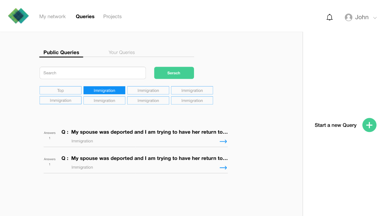Click the green plus icon to start a query
The image size is (388, 216).
[x=369, y=125]
